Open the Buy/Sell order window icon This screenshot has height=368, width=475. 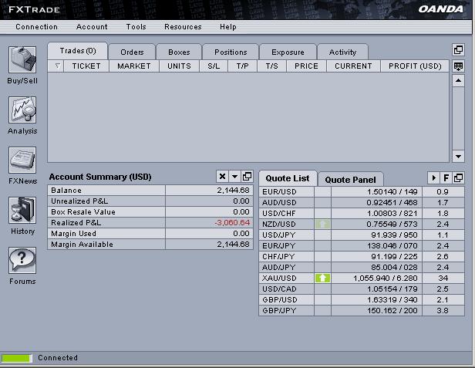22,59
